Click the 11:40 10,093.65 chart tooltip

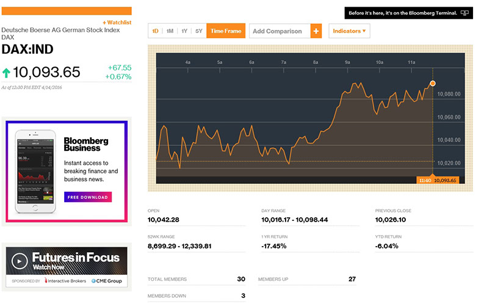click(x=438, y=180)
